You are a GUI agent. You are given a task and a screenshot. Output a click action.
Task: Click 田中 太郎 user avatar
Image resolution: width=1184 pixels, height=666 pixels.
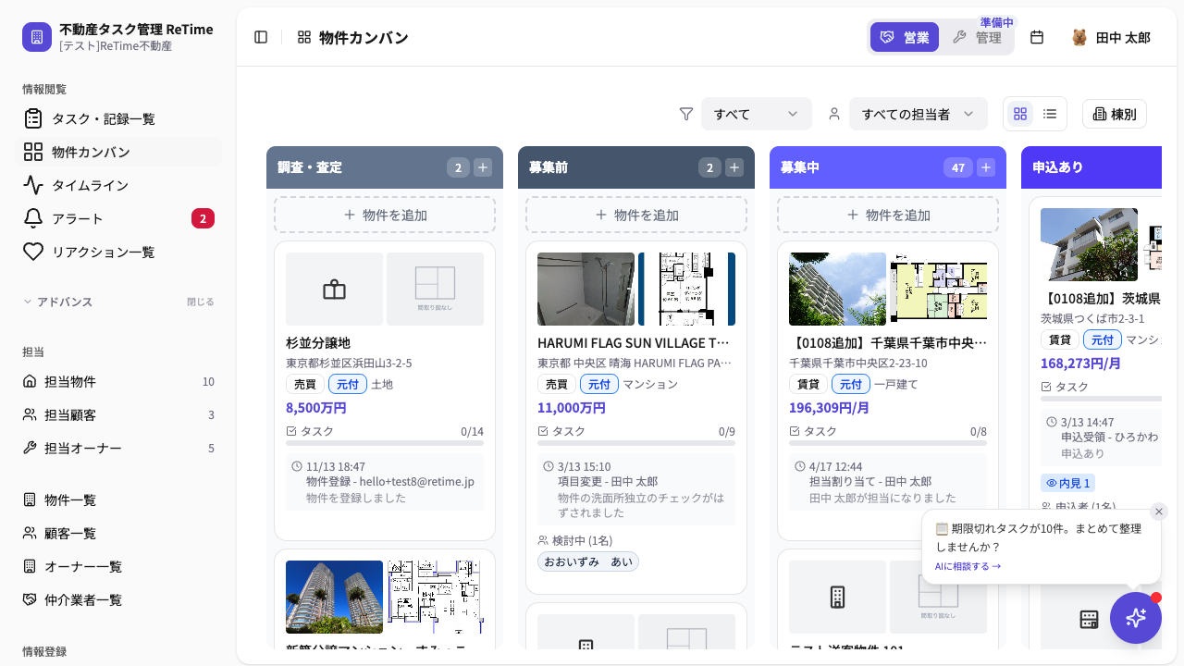[x=1079, y=37]
